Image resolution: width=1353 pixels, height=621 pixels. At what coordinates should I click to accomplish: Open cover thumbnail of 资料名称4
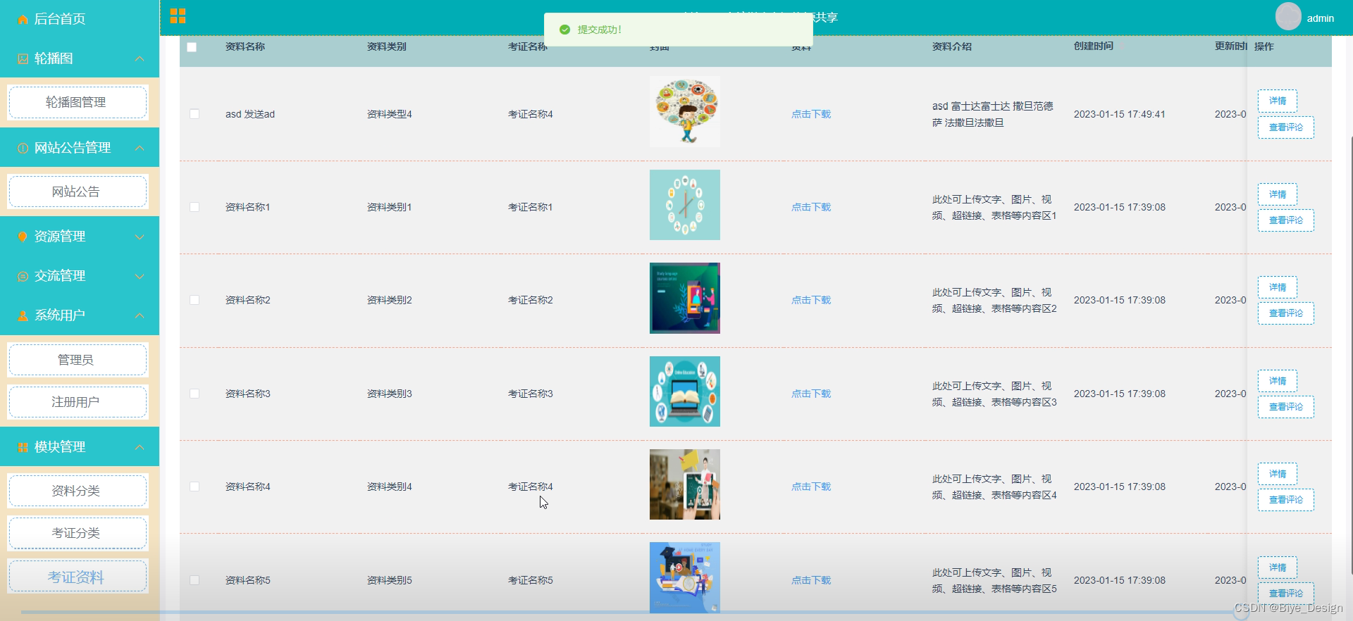click(685, 484)
